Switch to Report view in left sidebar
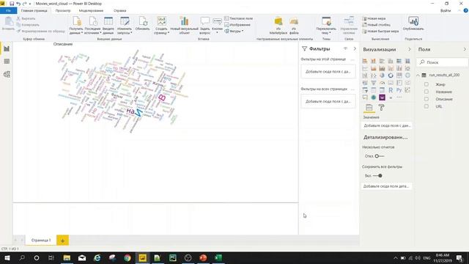Viewport: 469px width, 264px height. coord(7,48)
